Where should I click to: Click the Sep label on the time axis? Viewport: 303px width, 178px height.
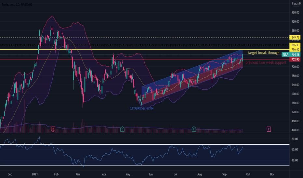click(x=224, y=174)
